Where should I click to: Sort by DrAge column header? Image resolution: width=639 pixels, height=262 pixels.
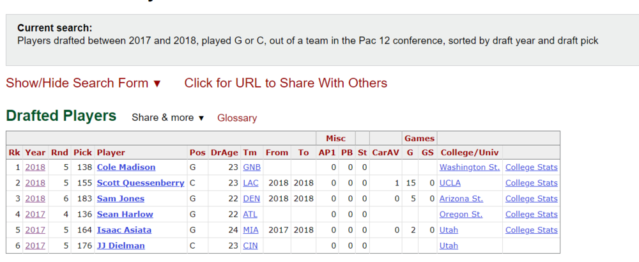(224, 152)
